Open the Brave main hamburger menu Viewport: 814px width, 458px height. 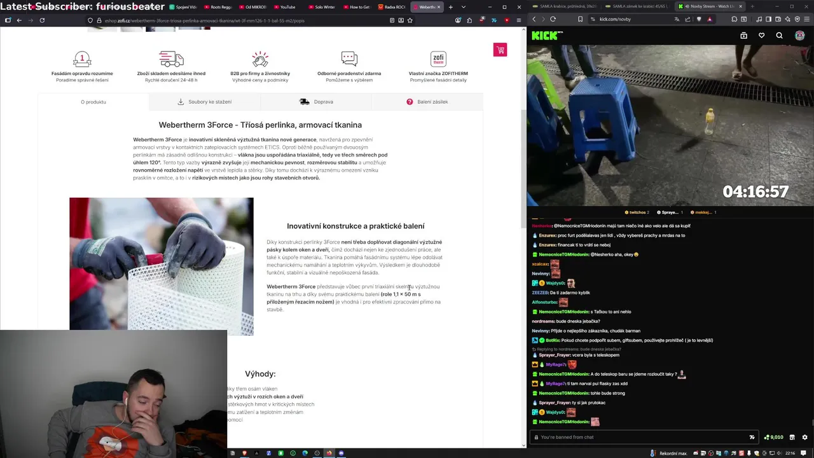(x=807, y=19)
